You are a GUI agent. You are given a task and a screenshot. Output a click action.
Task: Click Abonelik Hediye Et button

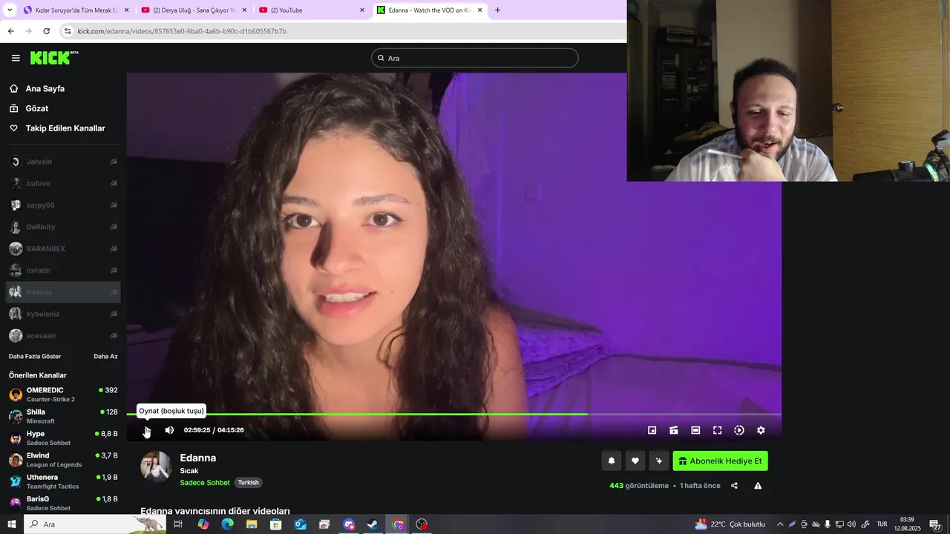(x=721, y=461)
